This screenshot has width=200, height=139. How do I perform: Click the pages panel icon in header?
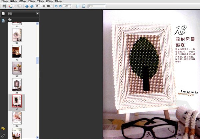[3, 13]
